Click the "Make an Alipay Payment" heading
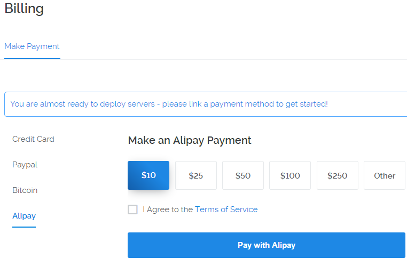 [x=190, y=141]
